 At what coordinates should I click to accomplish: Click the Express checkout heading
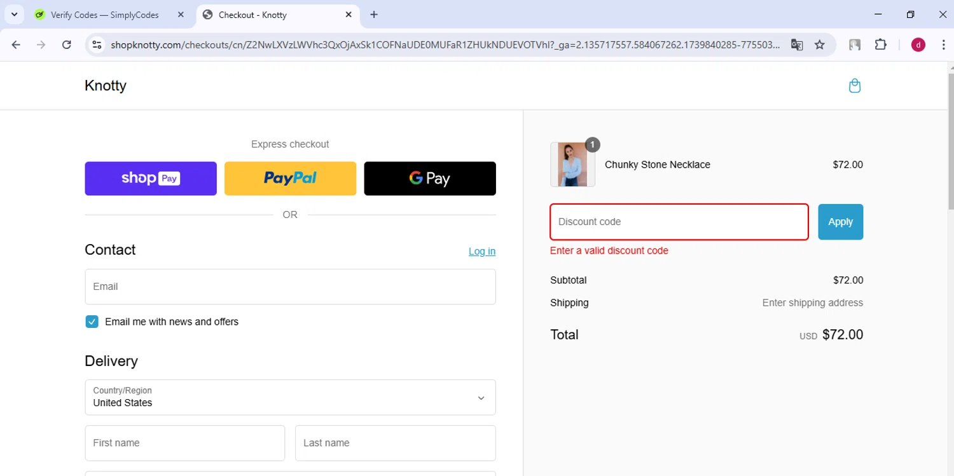(x=290, y=144)
